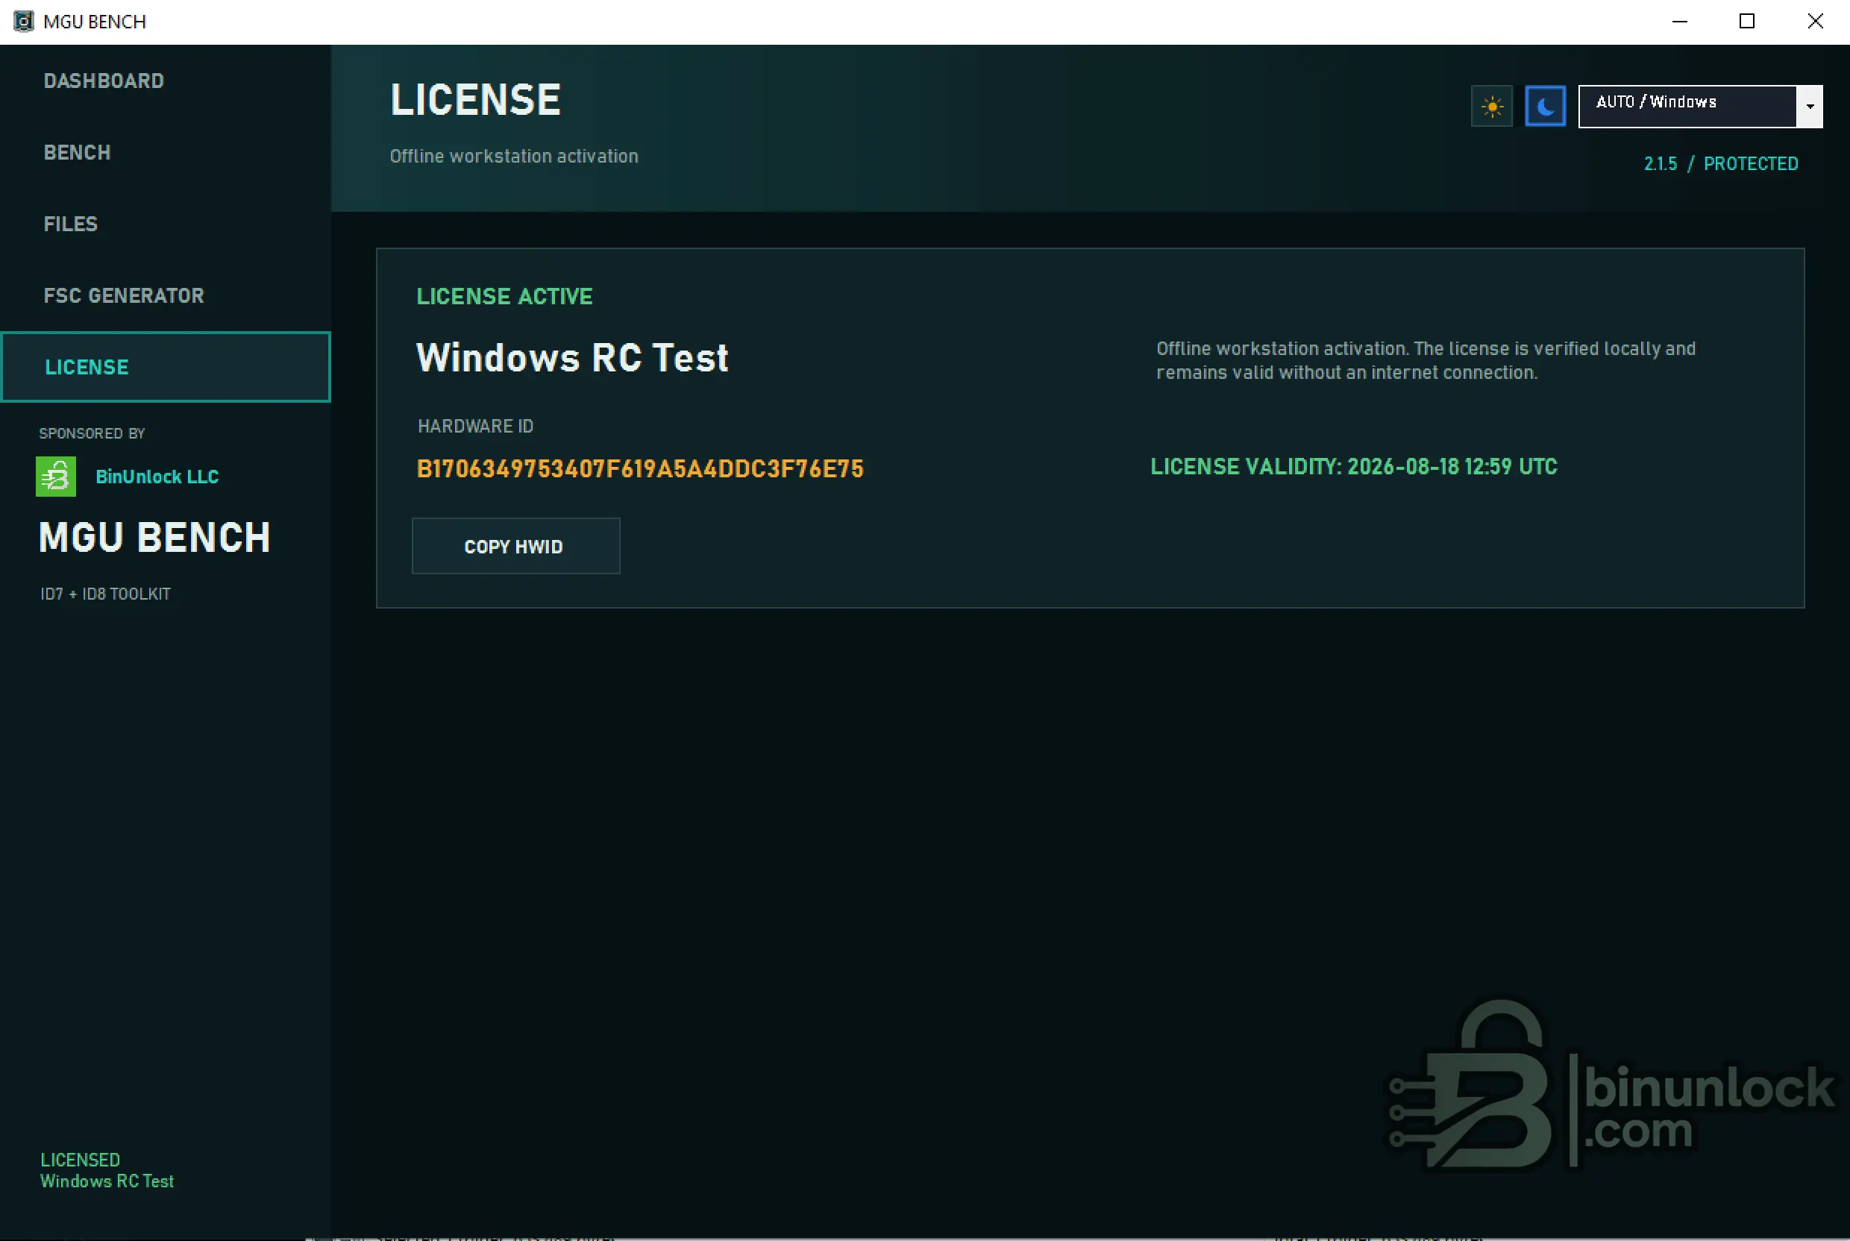Image resolution: width=1850 pixels, height=1241 pixels.
Task: Click the Offline workstation activation subtitle
Action: pos(514,156)
